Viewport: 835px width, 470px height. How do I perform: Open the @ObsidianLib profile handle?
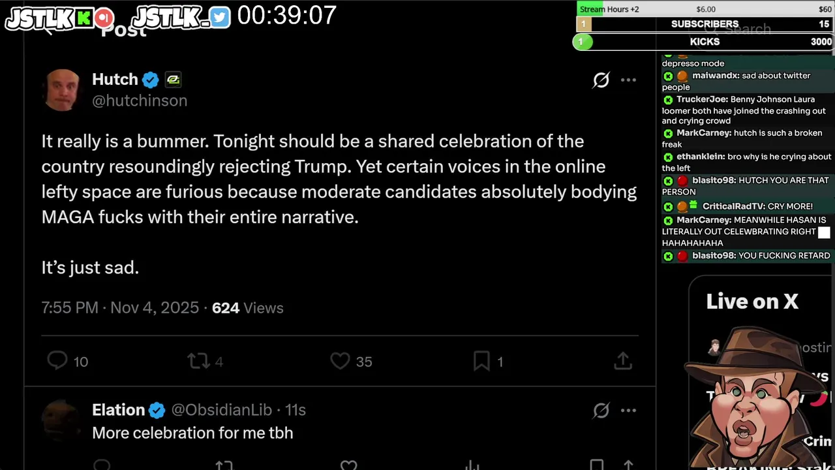[x=221, y=410]
